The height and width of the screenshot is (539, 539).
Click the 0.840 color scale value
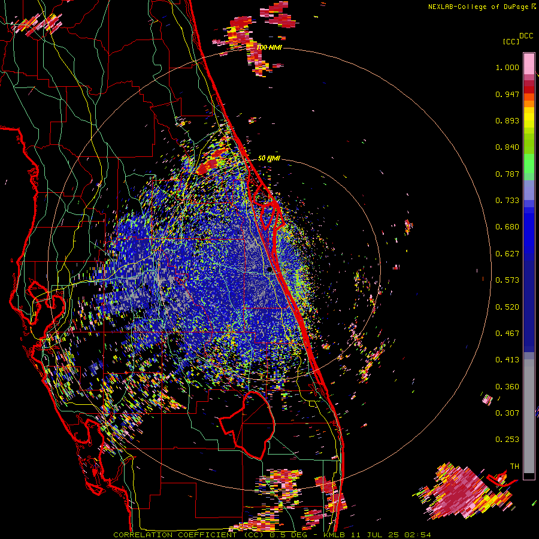507,147
